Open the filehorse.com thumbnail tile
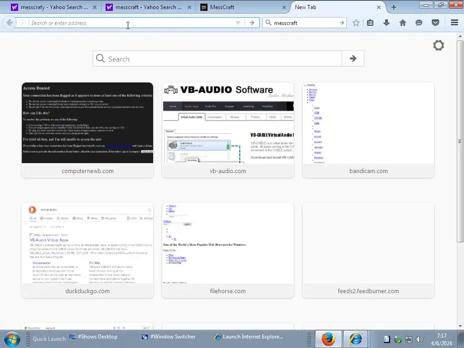Viewport: 464px width, 348px height. 228,250
